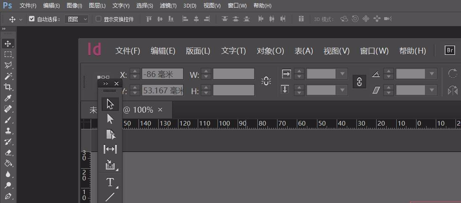Click Align Bottom Edges in options bar

(171, 19)
